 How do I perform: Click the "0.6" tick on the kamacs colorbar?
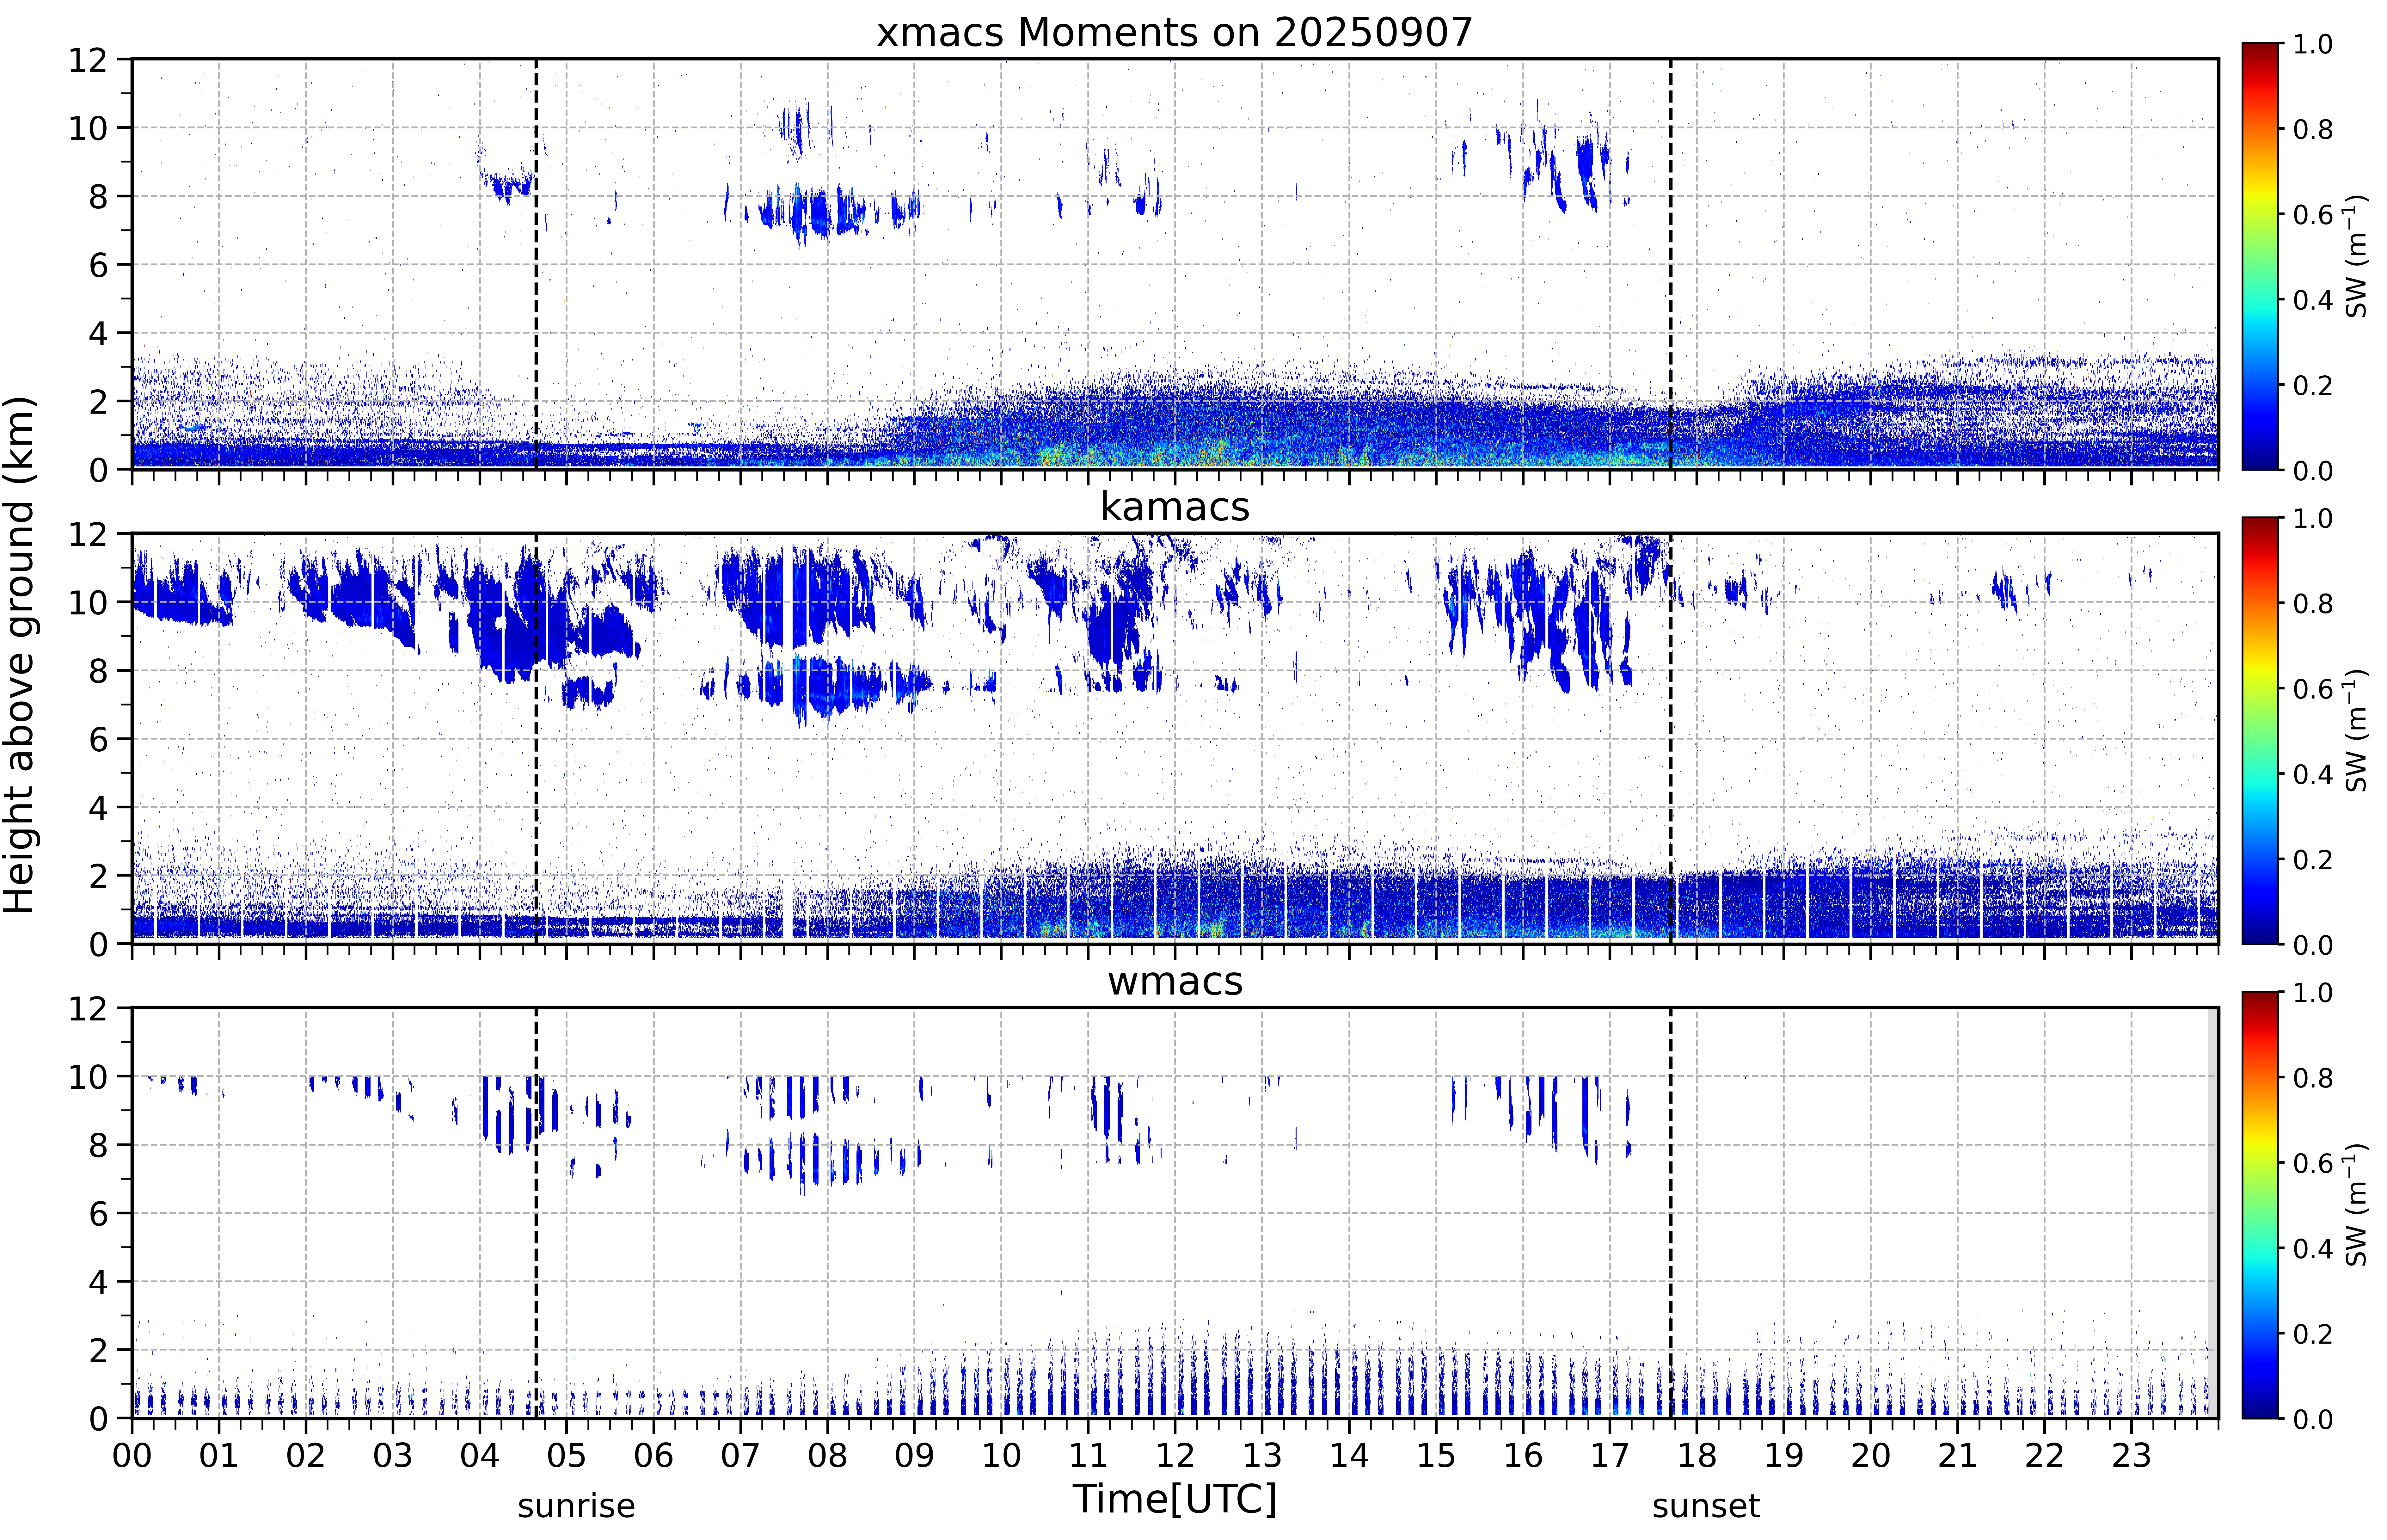2313,689
